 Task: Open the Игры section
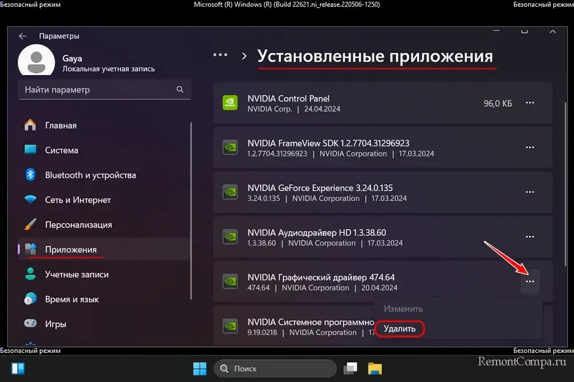(x=104, y=324)
